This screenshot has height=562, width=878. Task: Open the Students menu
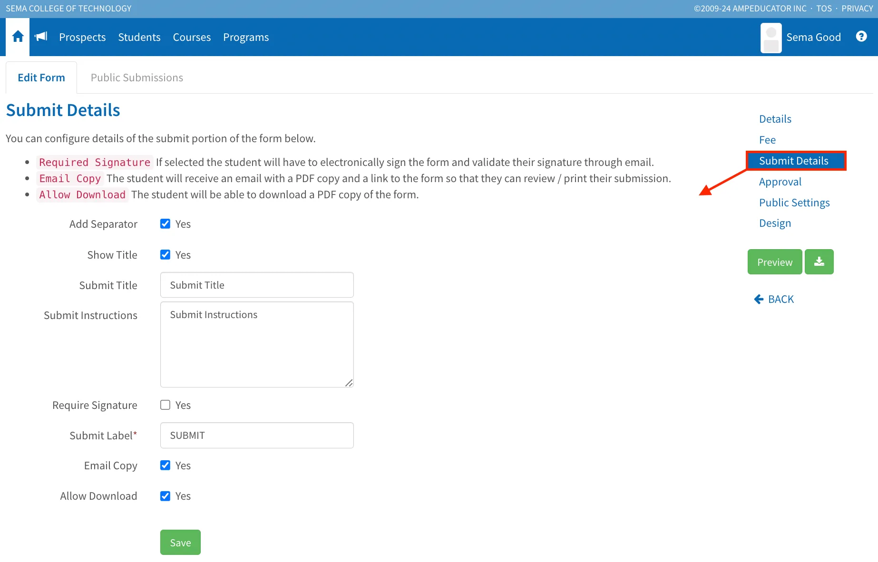pos(139,37)
